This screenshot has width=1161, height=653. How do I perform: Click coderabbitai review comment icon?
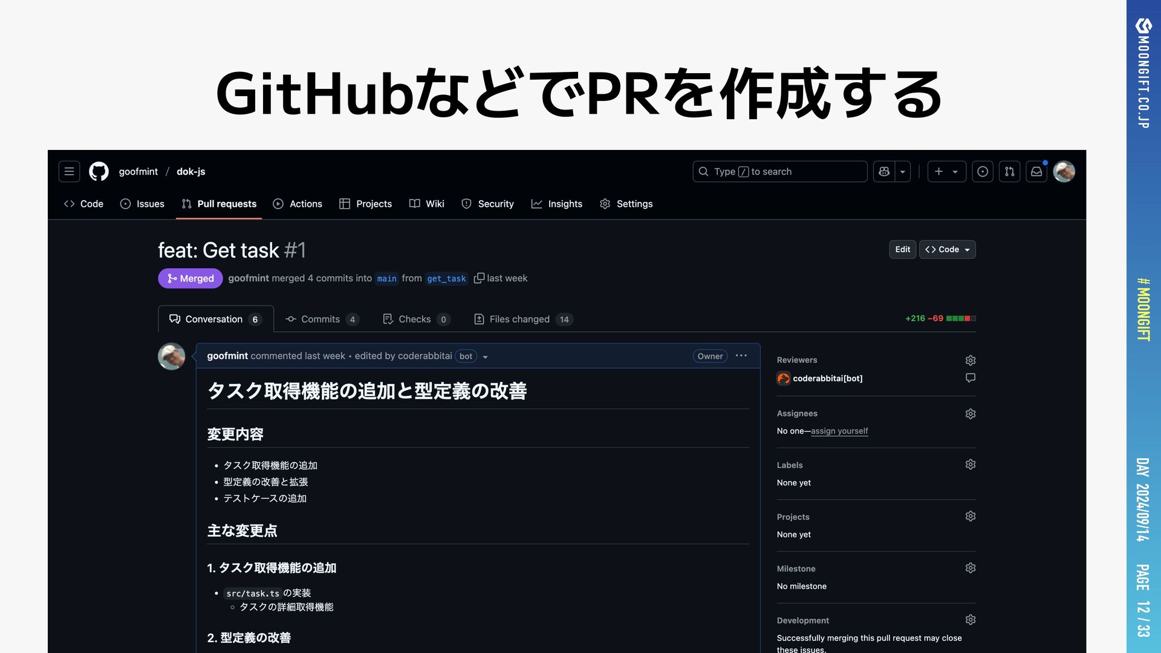(x=971, y=378)
